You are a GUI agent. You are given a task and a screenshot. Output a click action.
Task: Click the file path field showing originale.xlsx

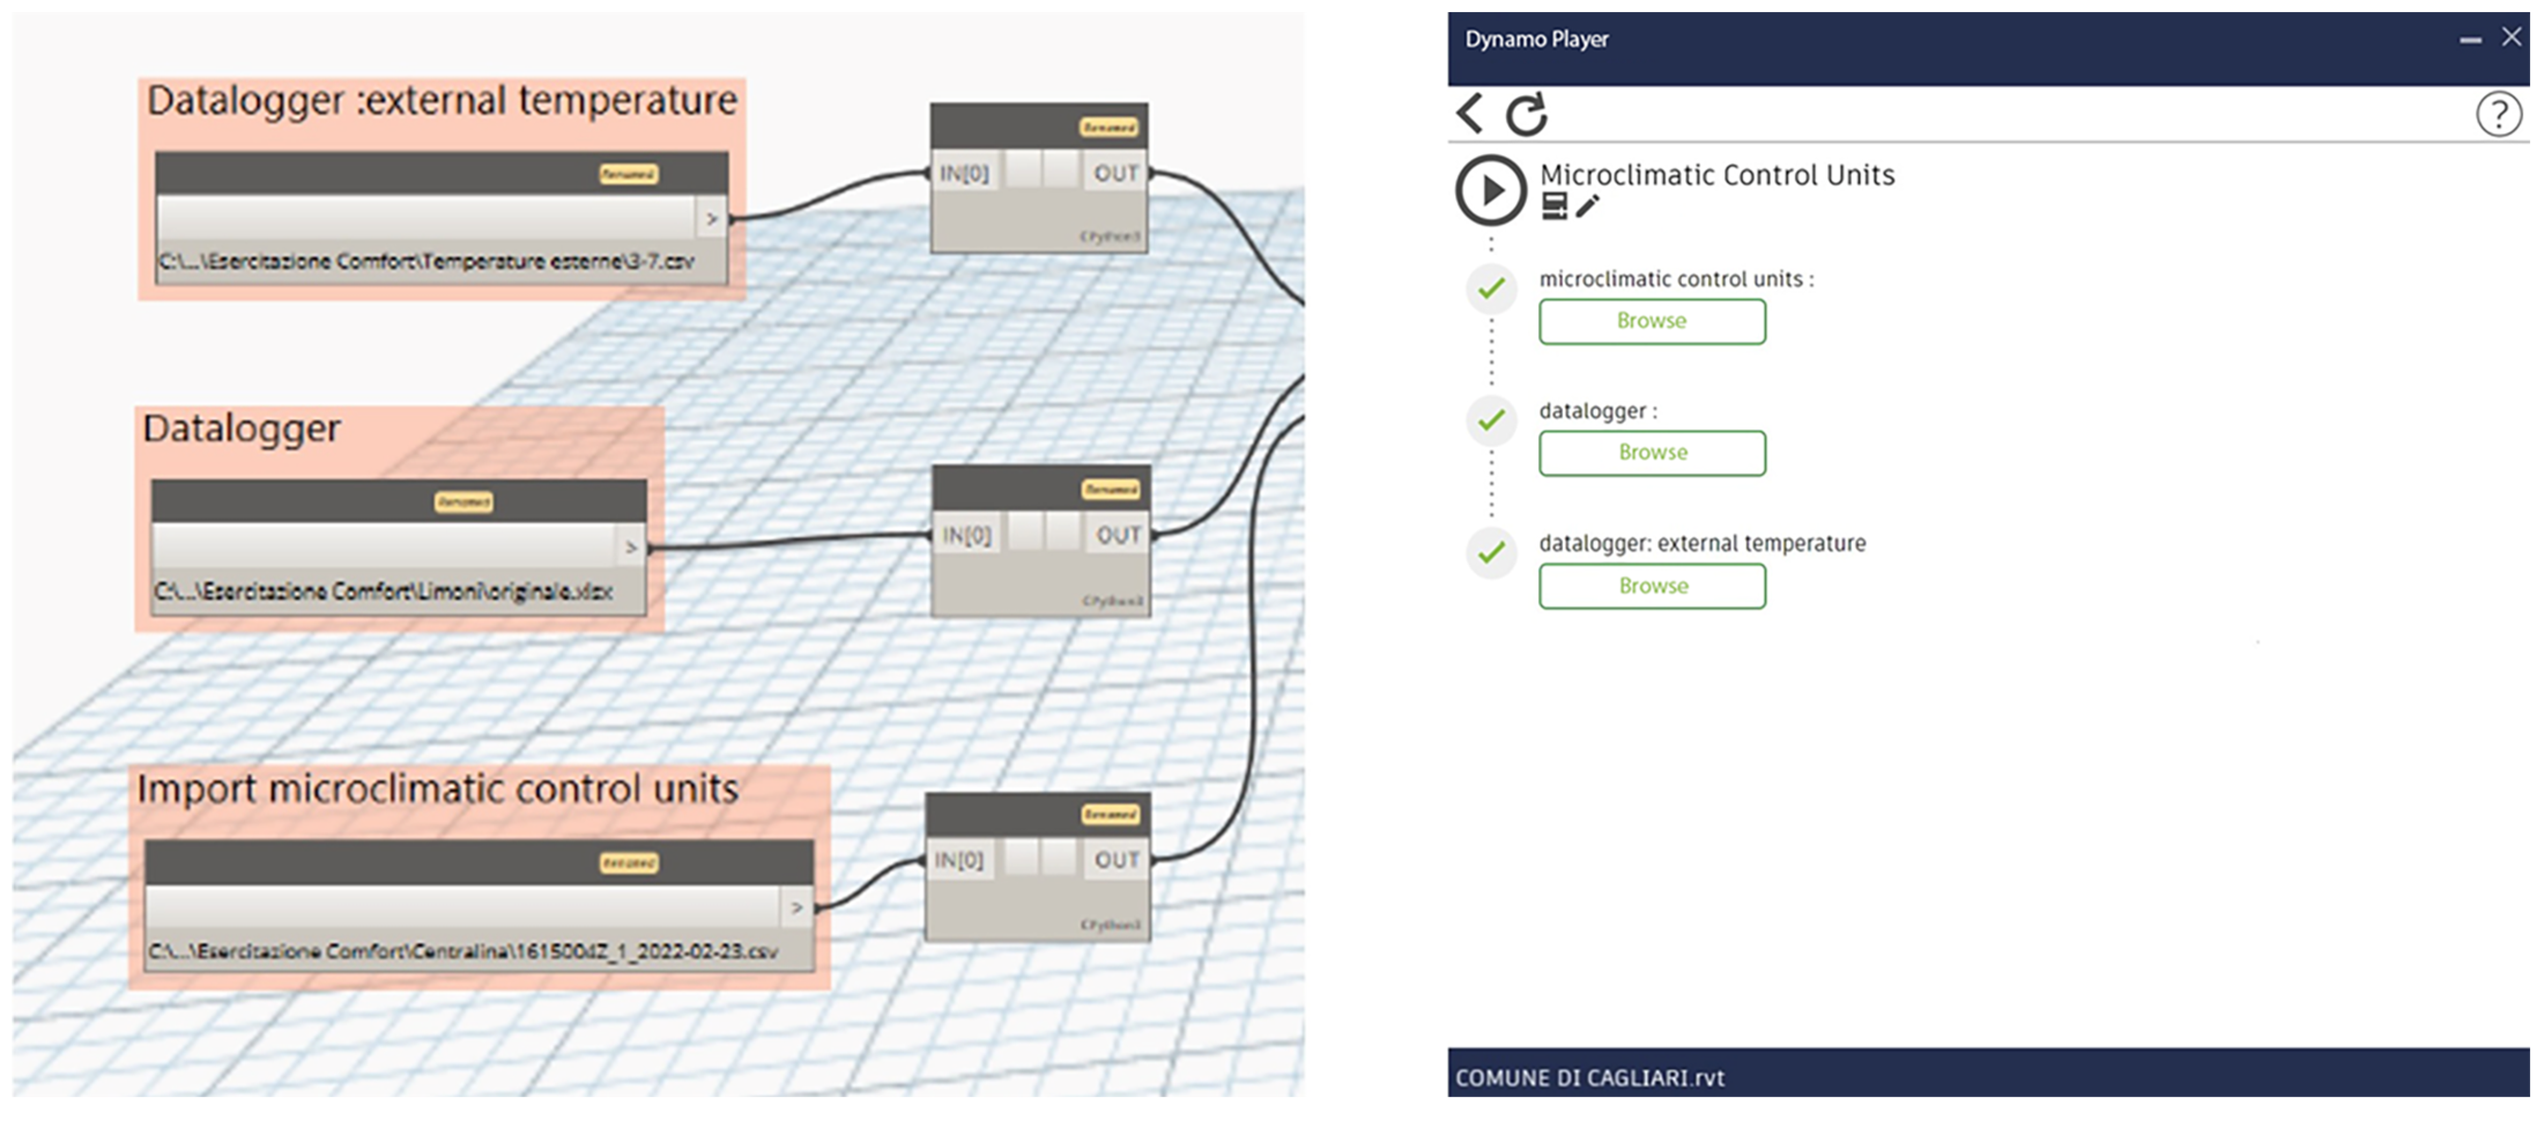[x=383, y=591]
